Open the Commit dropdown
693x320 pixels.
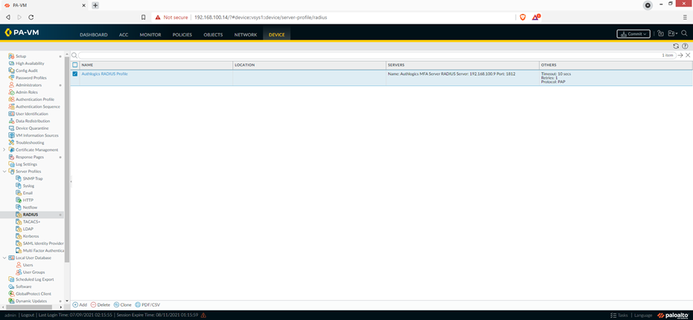pyautogui.click(x=633, y=34)
